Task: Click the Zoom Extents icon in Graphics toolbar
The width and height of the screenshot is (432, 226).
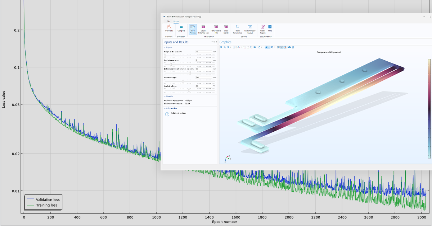Action: point(234,47)
